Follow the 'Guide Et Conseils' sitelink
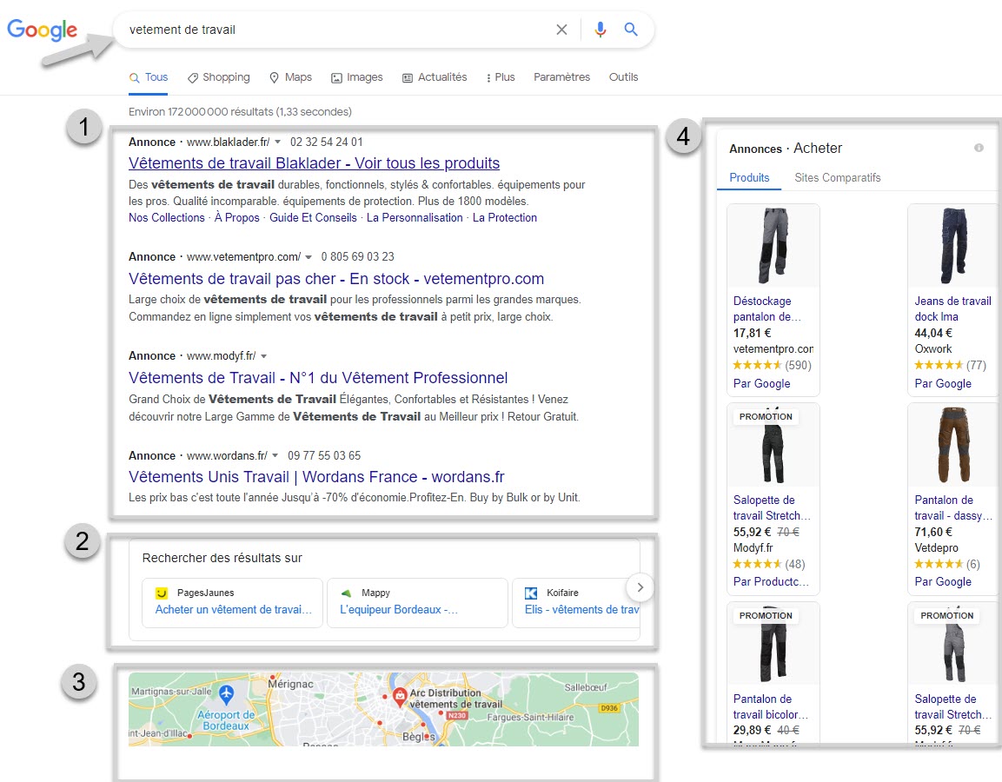The height and width of the screenshot is (782, 1002). (313, 218)
